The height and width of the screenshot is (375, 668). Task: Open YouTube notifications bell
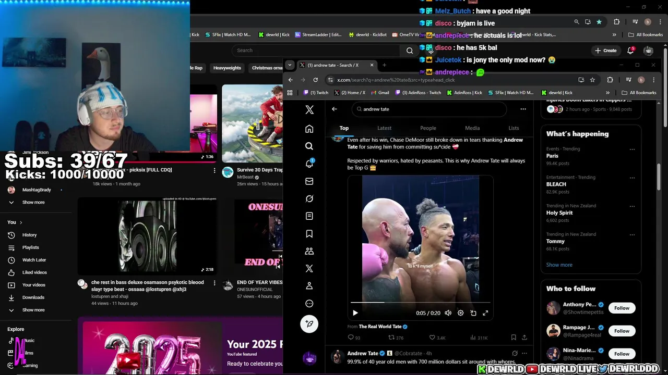coord(630,51)
